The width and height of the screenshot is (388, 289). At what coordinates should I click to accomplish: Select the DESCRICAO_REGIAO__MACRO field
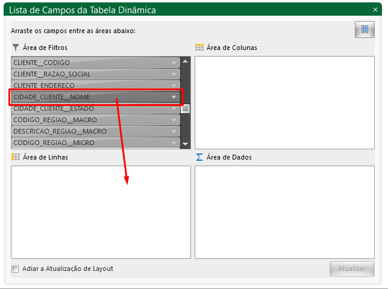pyautogui.click(x=96, y=131)
